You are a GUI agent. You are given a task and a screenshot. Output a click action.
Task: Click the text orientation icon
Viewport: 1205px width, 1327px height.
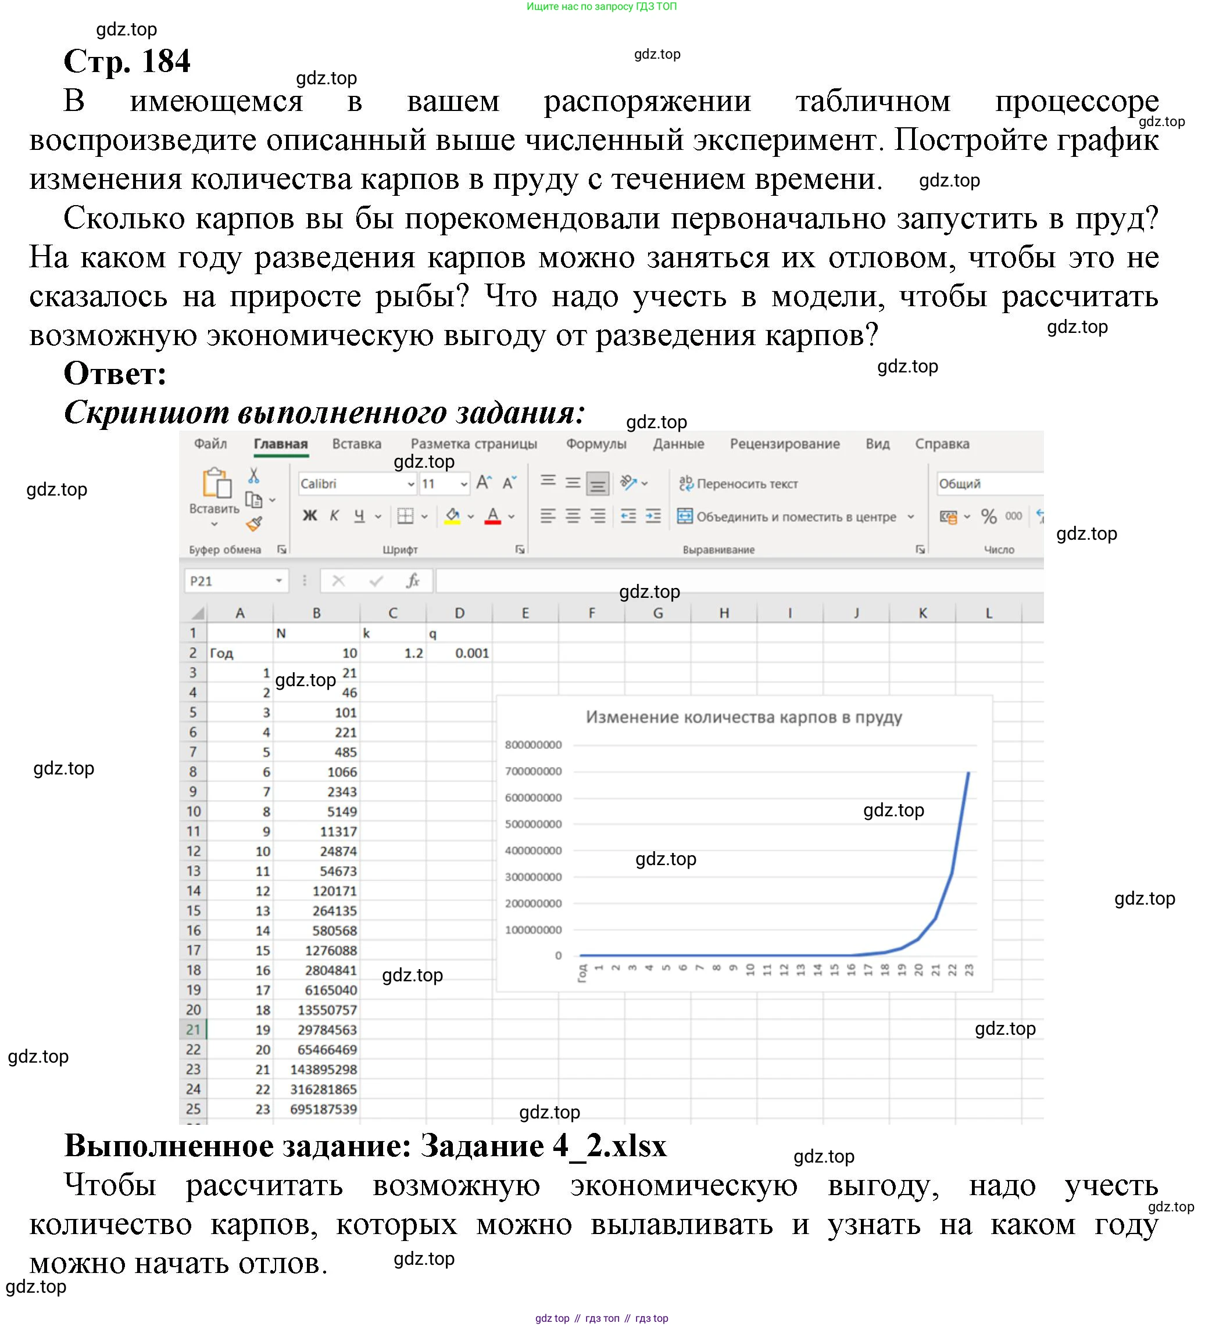629,483
